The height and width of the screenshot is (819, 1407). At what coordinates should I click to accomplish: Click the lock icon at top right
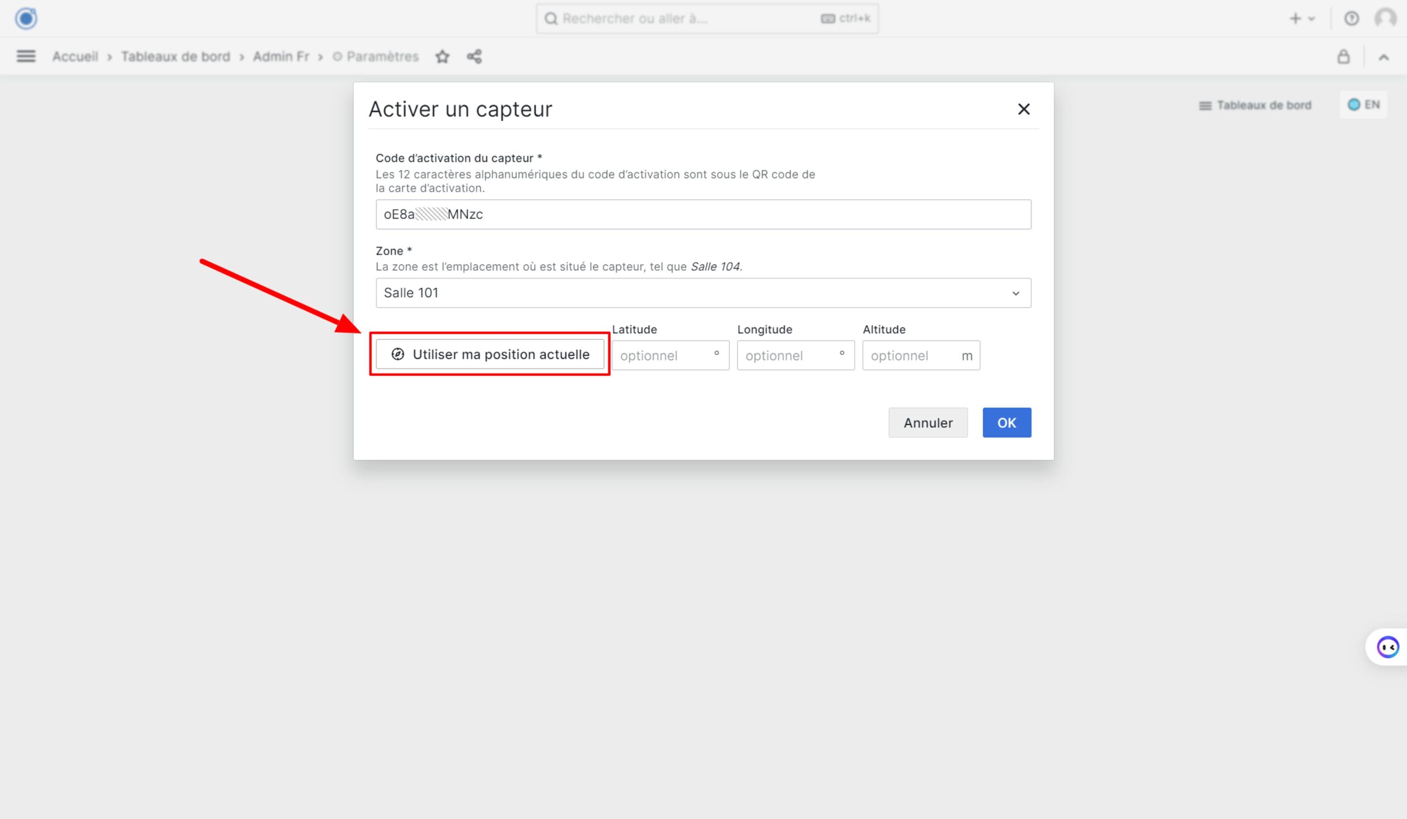point(1343,57)
